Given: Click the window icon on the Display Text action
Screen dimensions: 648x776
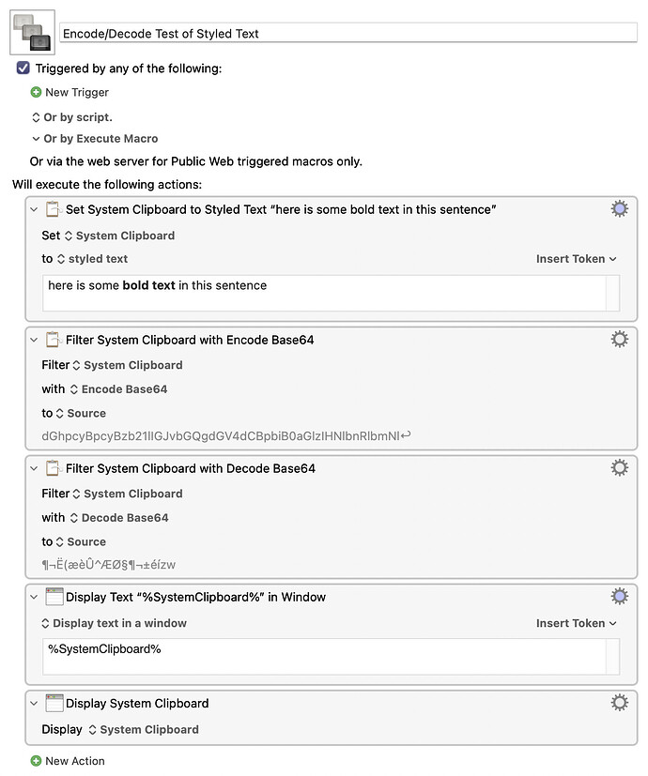Looking at the screenshot, I should [x=54, y=596].
